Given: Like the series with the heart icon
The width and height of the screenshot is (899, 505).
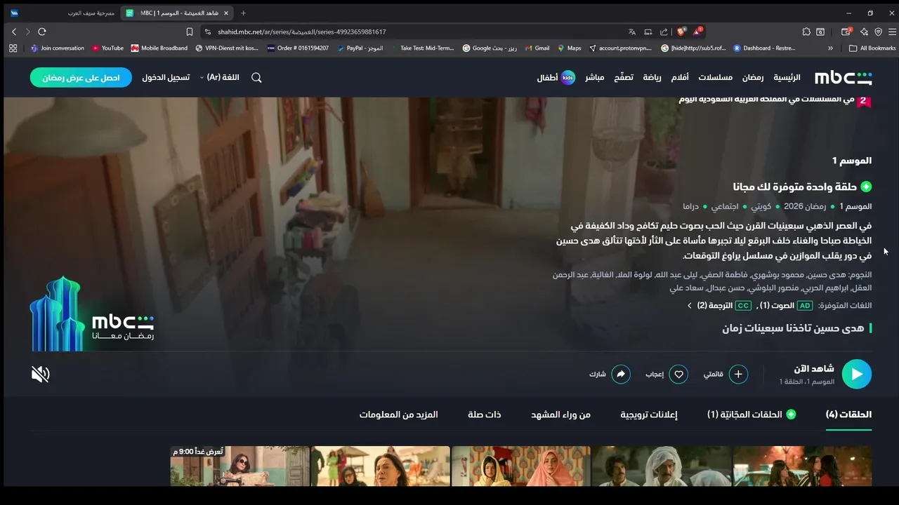Looking at the screenshot, I should click(x=678, y=374).
